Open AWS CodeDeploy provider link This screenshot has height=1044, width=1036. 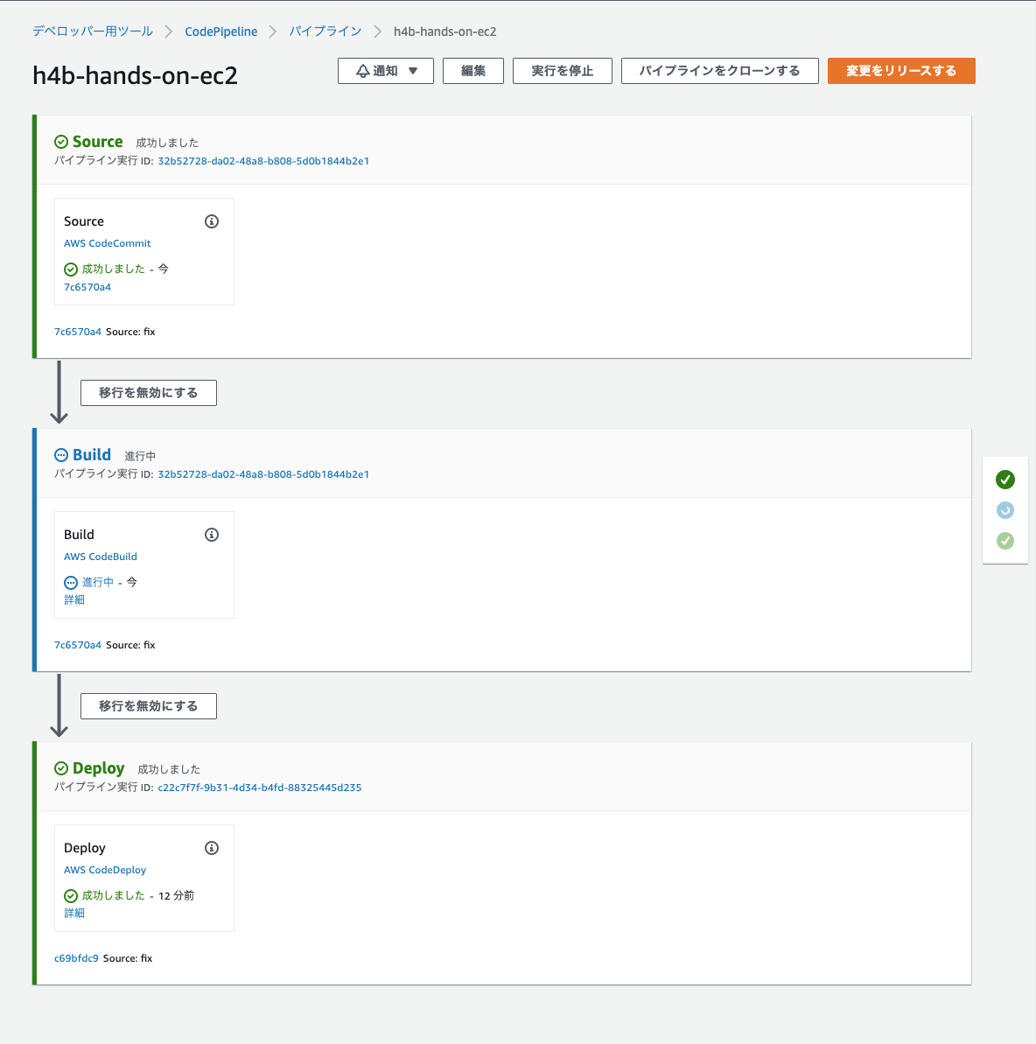click(105, 870)
